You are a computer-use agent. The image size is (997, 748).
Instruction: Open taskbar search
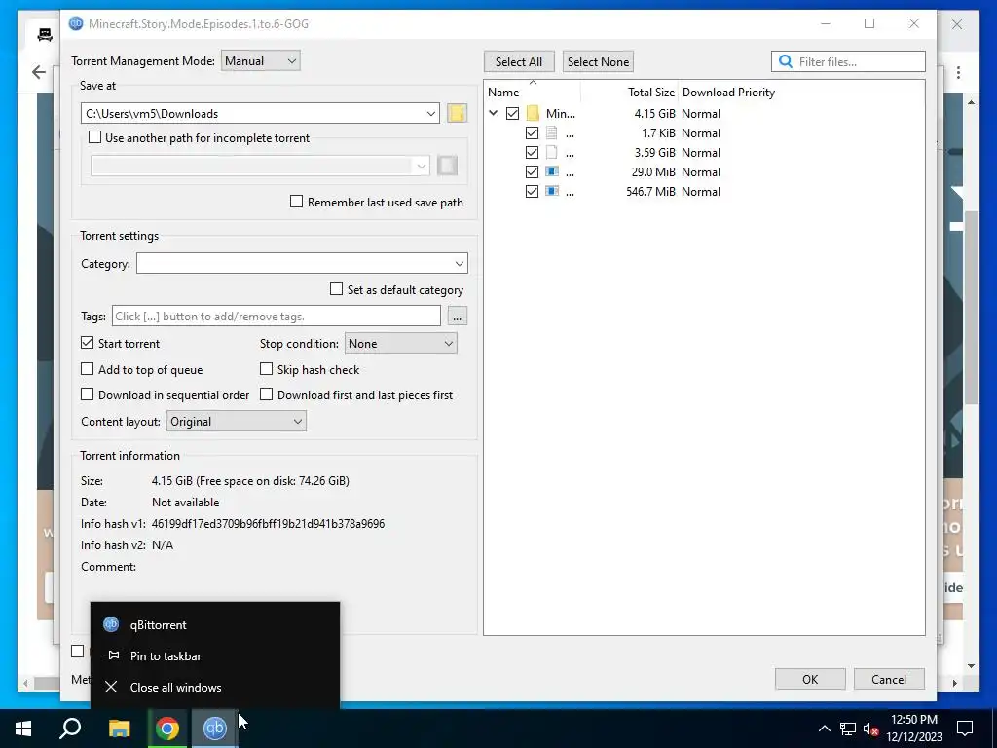click(70, 729)
